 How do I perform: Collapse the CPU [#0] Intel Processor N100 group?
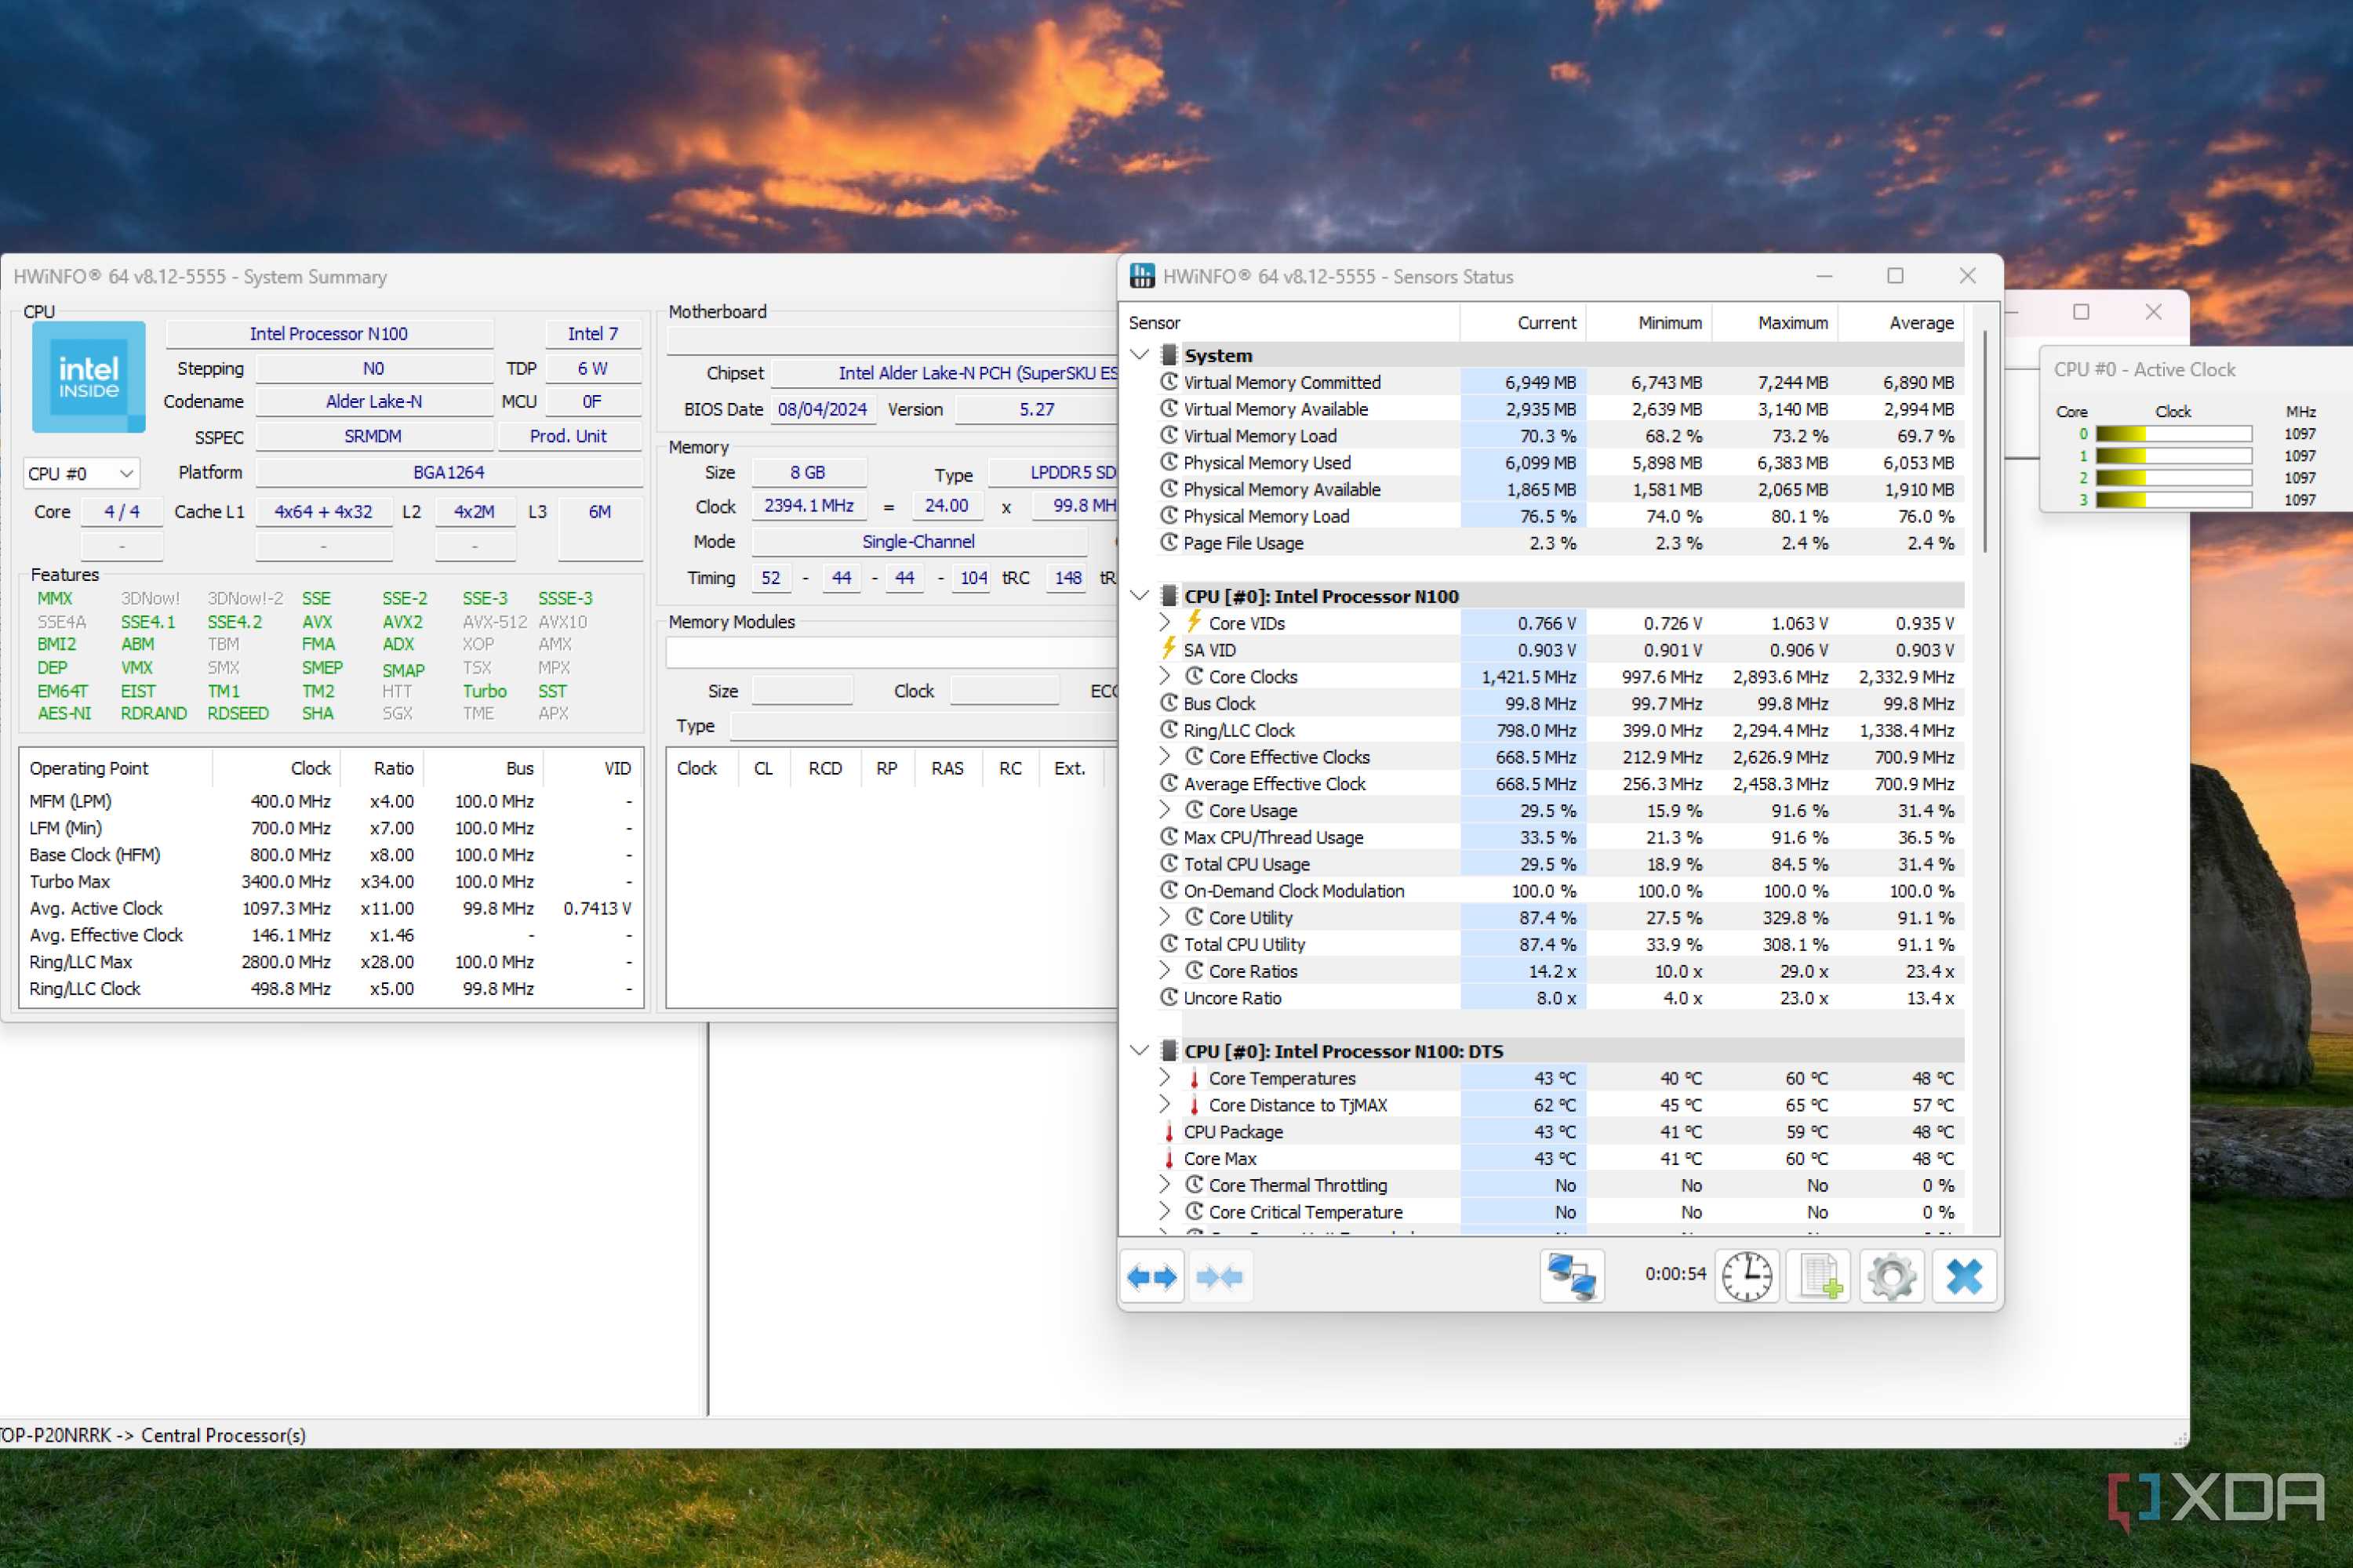(1139, 596)
